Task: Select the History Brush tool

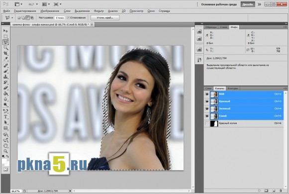Action: coord(5,82)
